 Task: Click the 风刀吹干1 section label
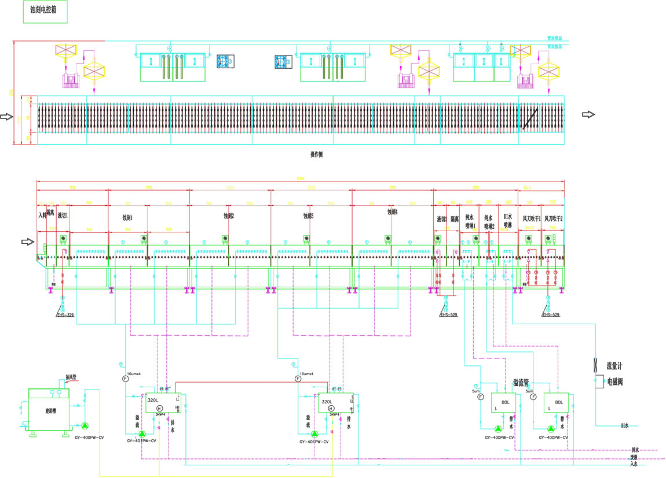point(531,218)
